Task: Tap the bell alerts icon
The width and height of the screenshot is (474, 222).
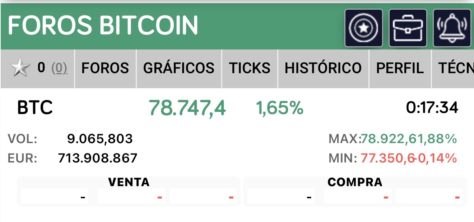Action: [x=452, y=28]
